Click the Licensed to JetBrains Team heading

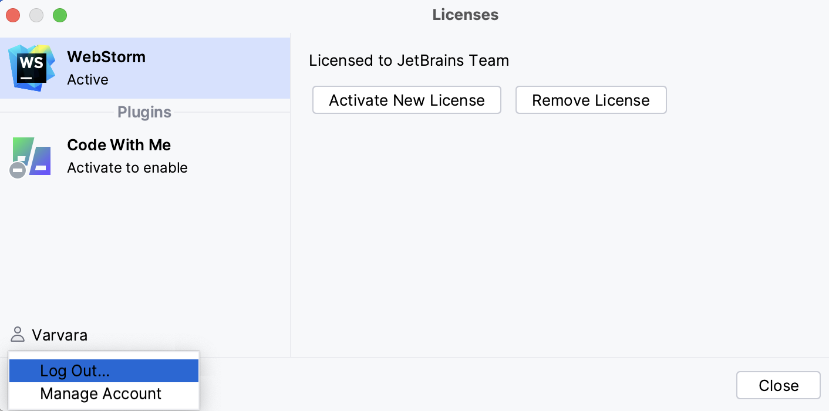pyautogui.click(x=408, y=60)
